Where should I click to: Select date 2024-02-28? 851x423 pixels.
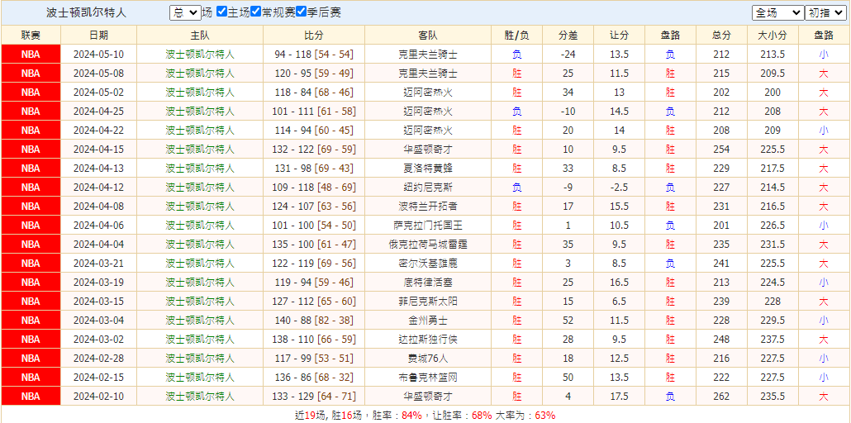coord(98,359)
